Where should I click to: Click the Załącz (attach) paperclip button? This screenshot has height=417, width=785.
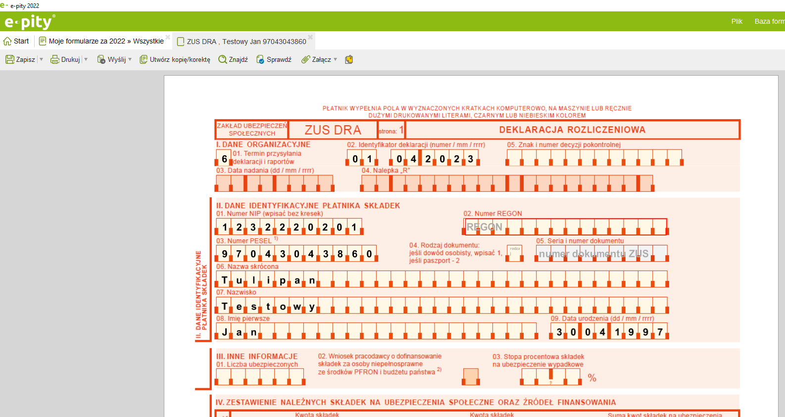point(316,59)
